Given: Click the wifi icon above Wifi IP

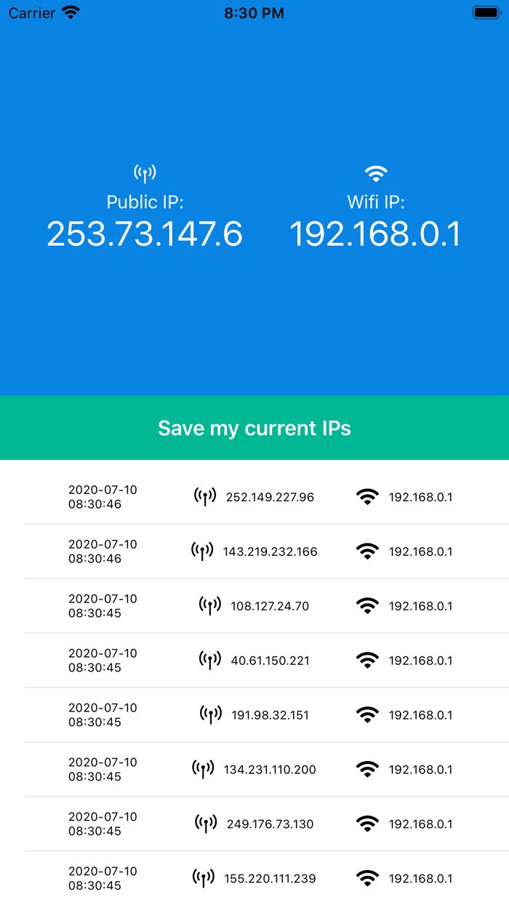Looking at the screenshot, I should (375, 172).
